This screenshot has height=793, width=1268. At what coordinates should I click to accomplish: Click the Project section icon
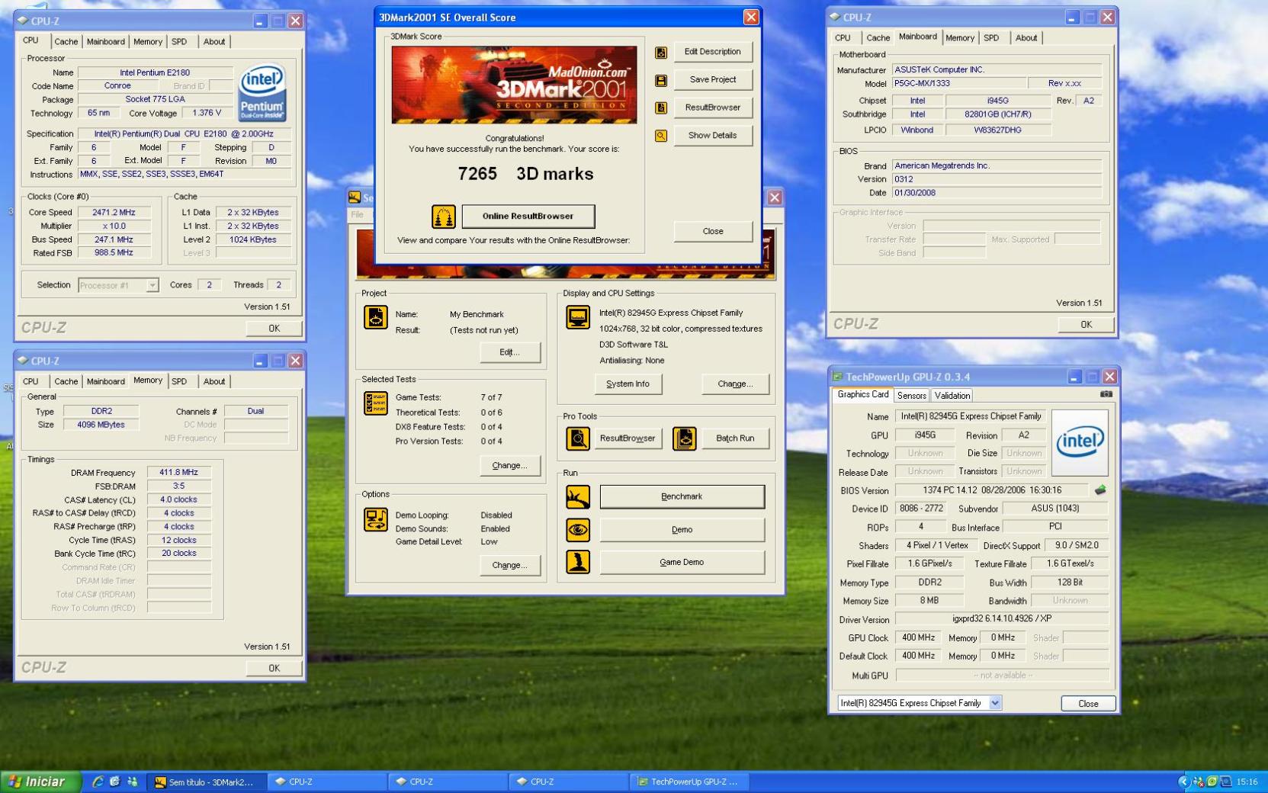[x=375, y=317]
